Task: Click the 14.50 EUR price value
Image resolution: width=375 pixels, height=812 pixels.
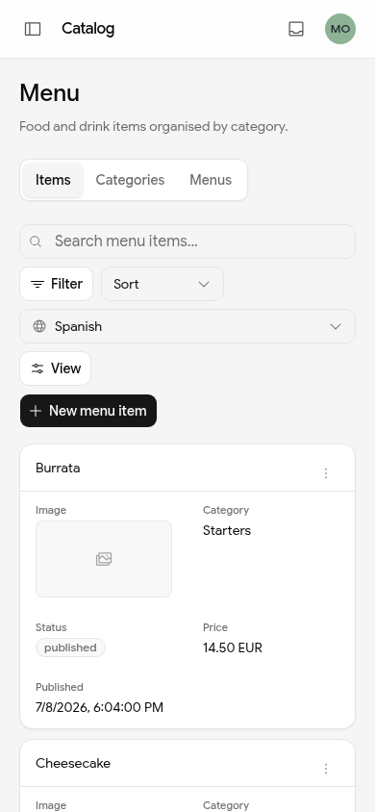Action: coord(233,647)
